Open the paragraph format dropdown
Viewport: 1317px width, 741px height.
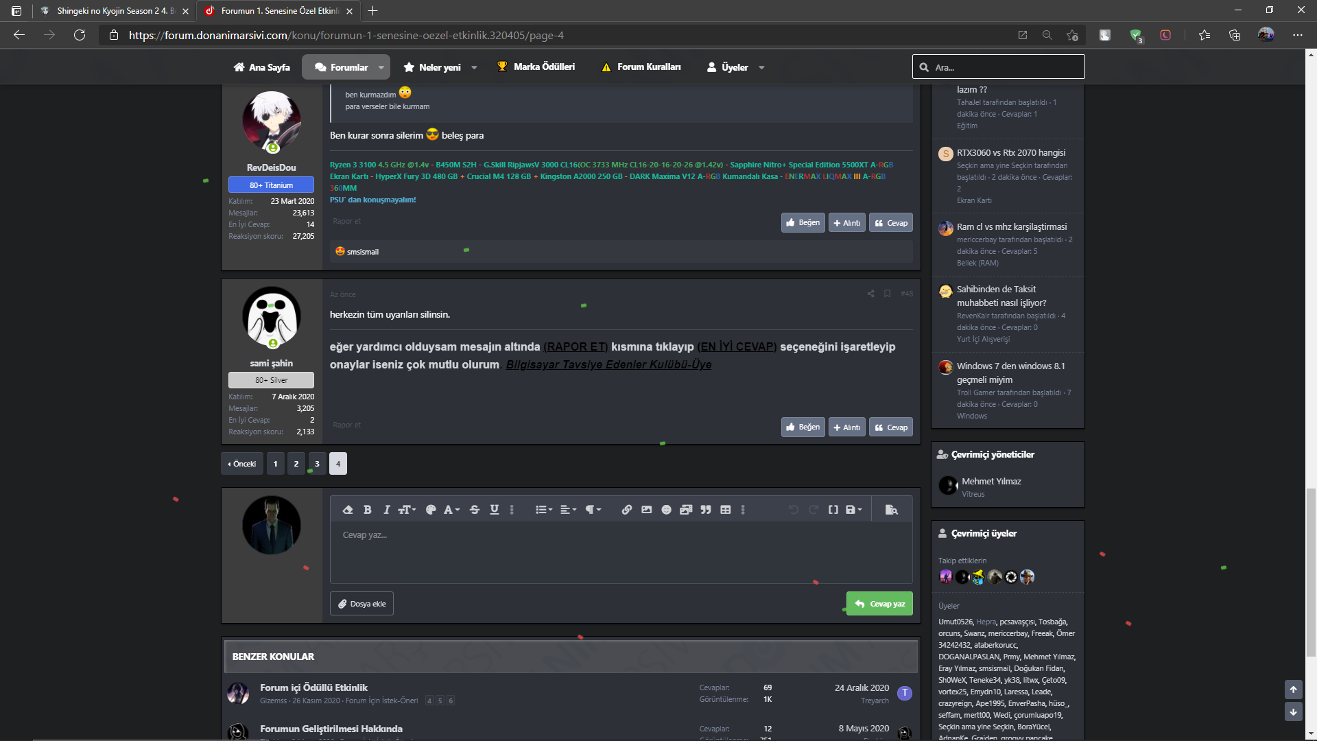593,510
